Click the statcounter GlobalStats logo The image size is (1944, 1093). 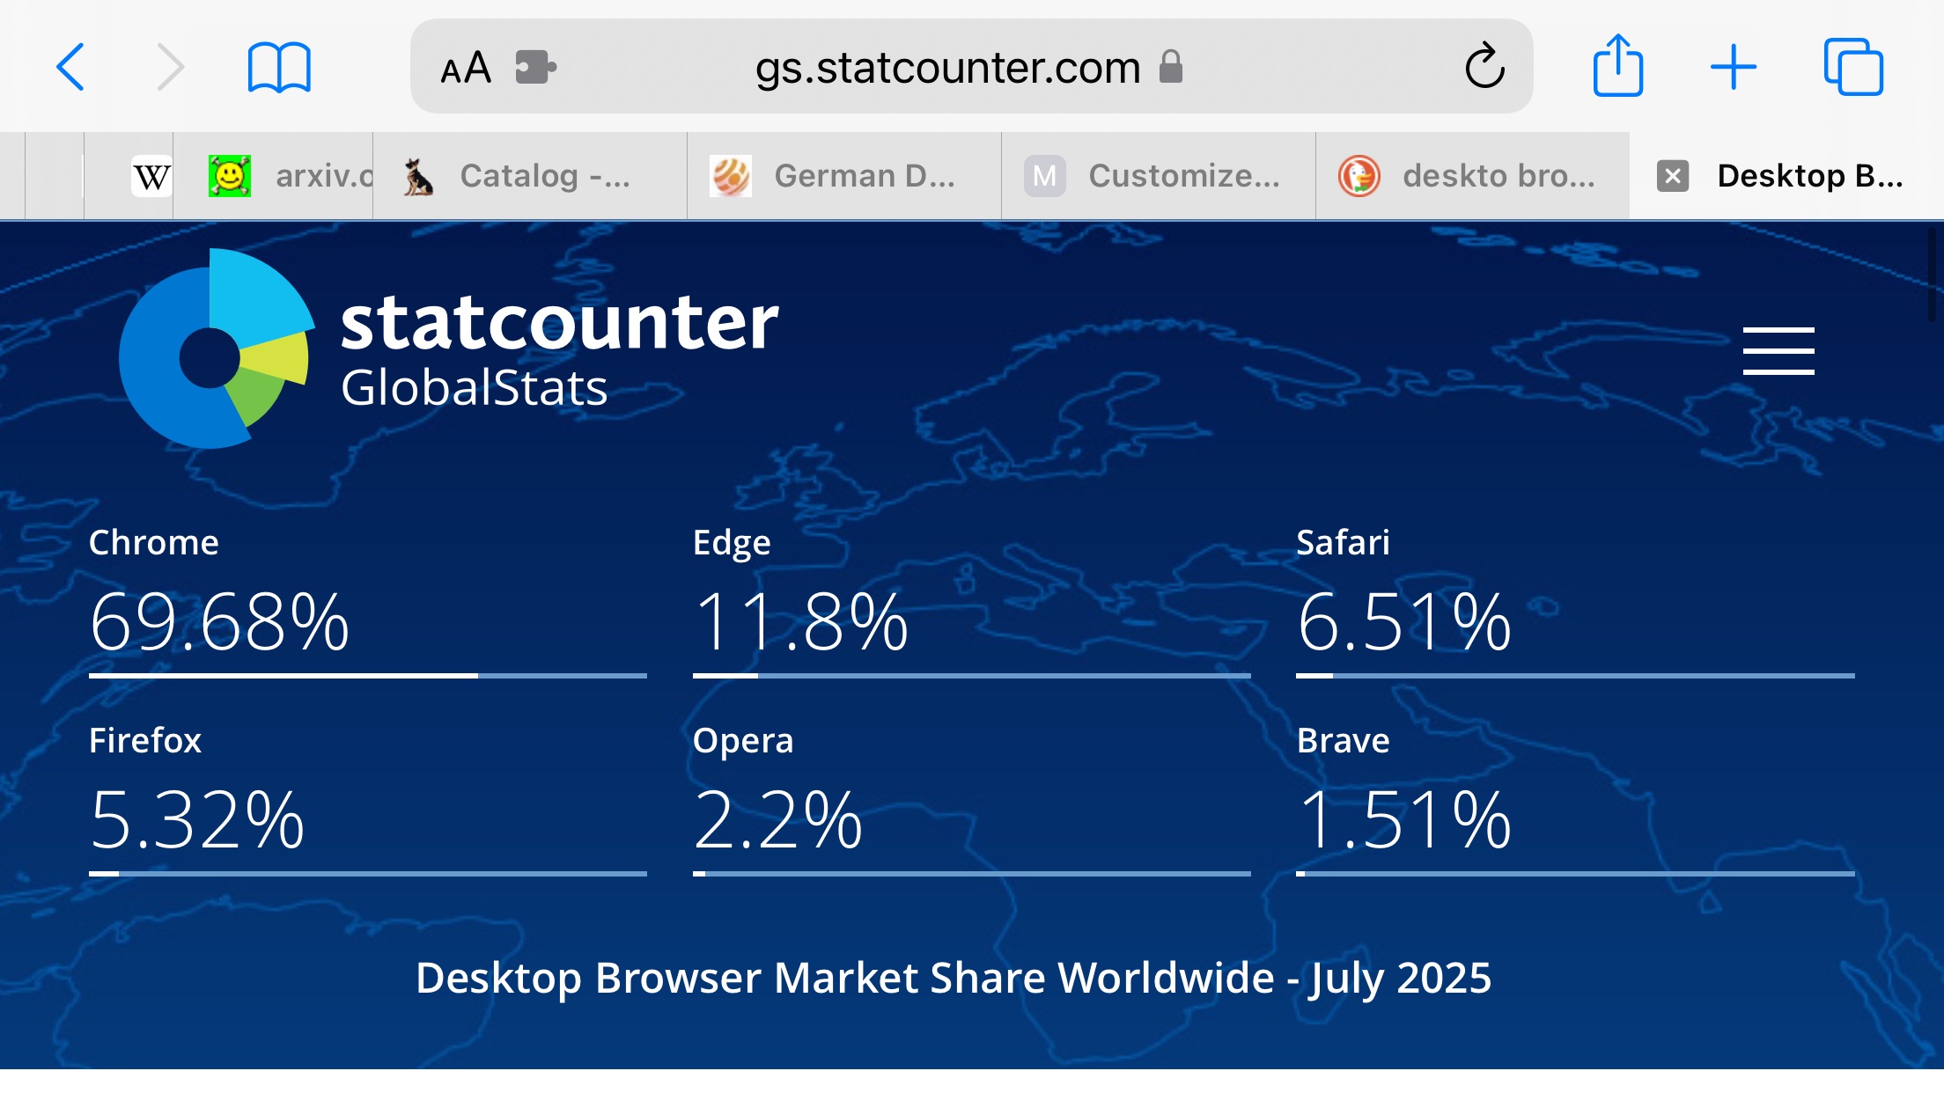449,348
